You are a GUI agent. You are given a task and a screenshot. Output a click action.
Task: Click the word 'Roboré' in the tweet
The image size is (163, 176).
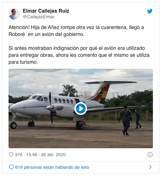click(17, 34)
